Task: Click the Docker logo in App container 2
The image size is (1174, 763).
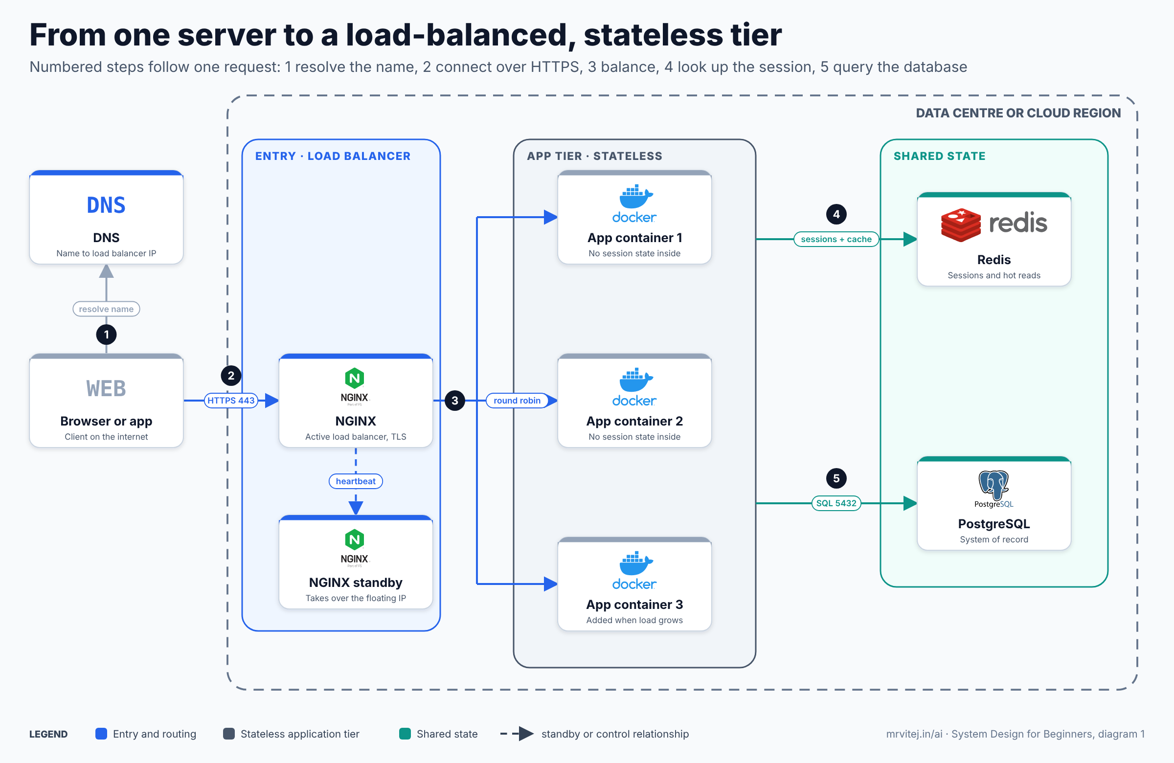Action: pos(634,387)
